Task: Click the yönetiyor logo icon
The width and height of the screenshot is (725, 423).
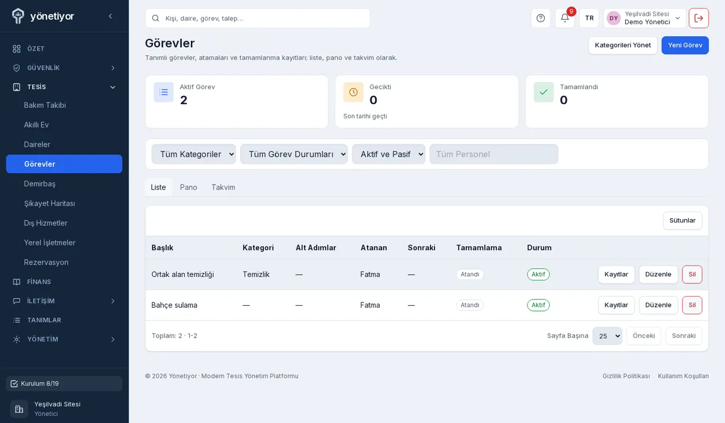Action: pos(18,16)
